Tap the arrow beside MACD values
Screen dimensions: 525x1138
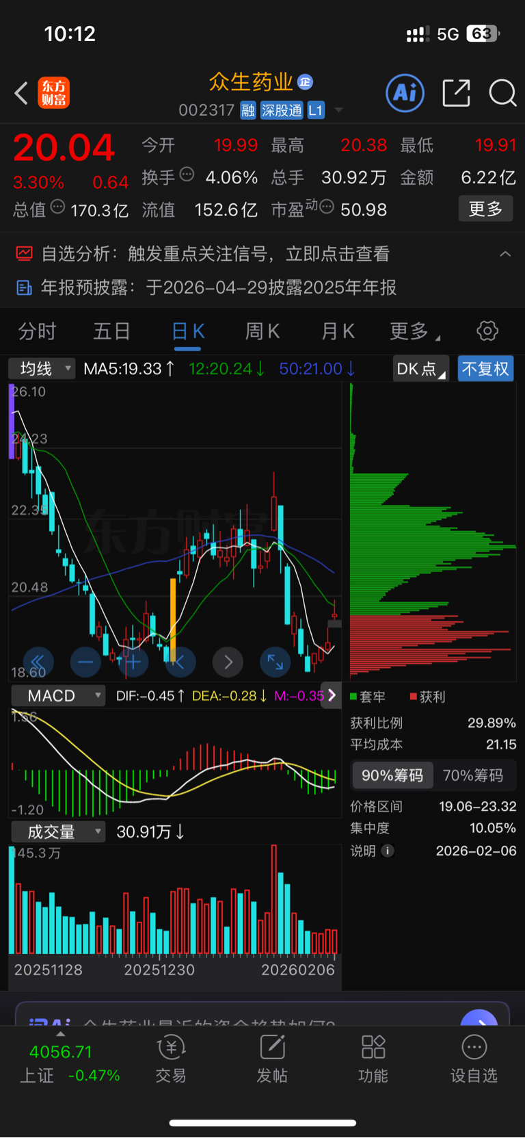coord(332,695)
